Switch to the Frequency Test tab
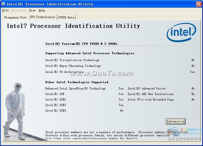203x146 pixels. click(15, 17)
